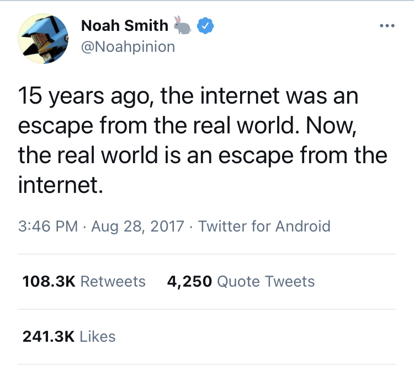
Task: Click the tweet's opening phrase "15 years ago"
Action: 71,97
